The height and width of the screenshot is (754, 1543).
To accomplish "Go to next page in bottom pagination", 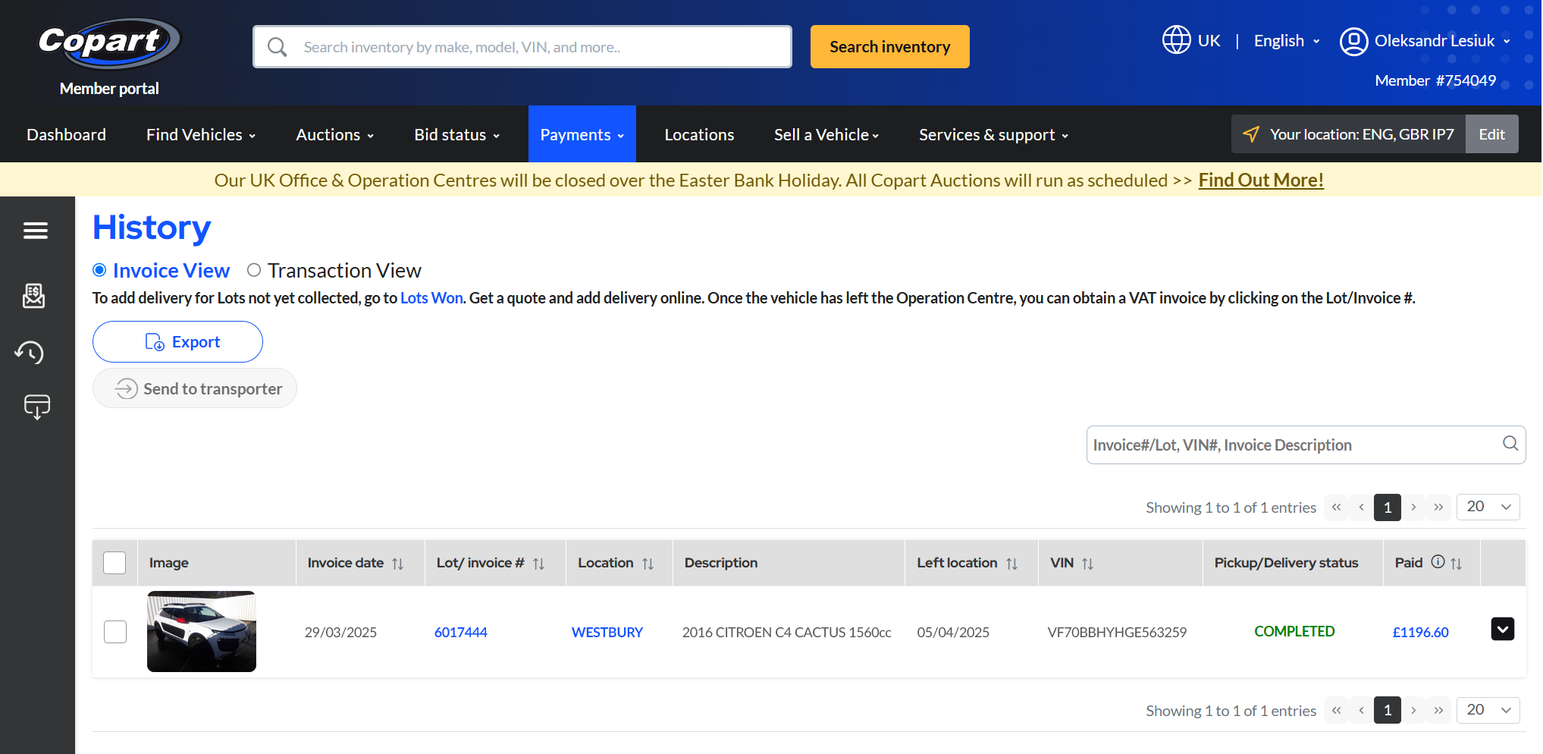I will [1413, 710].
